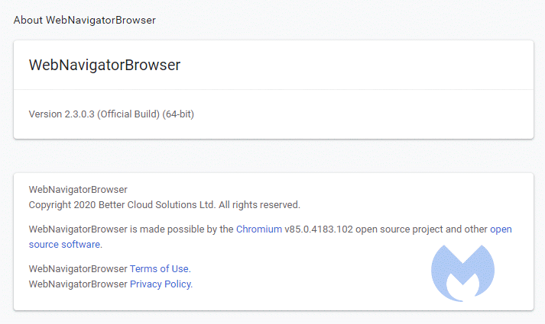Open the Privacy Policy link

pyautogui.click(x=160, y=284)
